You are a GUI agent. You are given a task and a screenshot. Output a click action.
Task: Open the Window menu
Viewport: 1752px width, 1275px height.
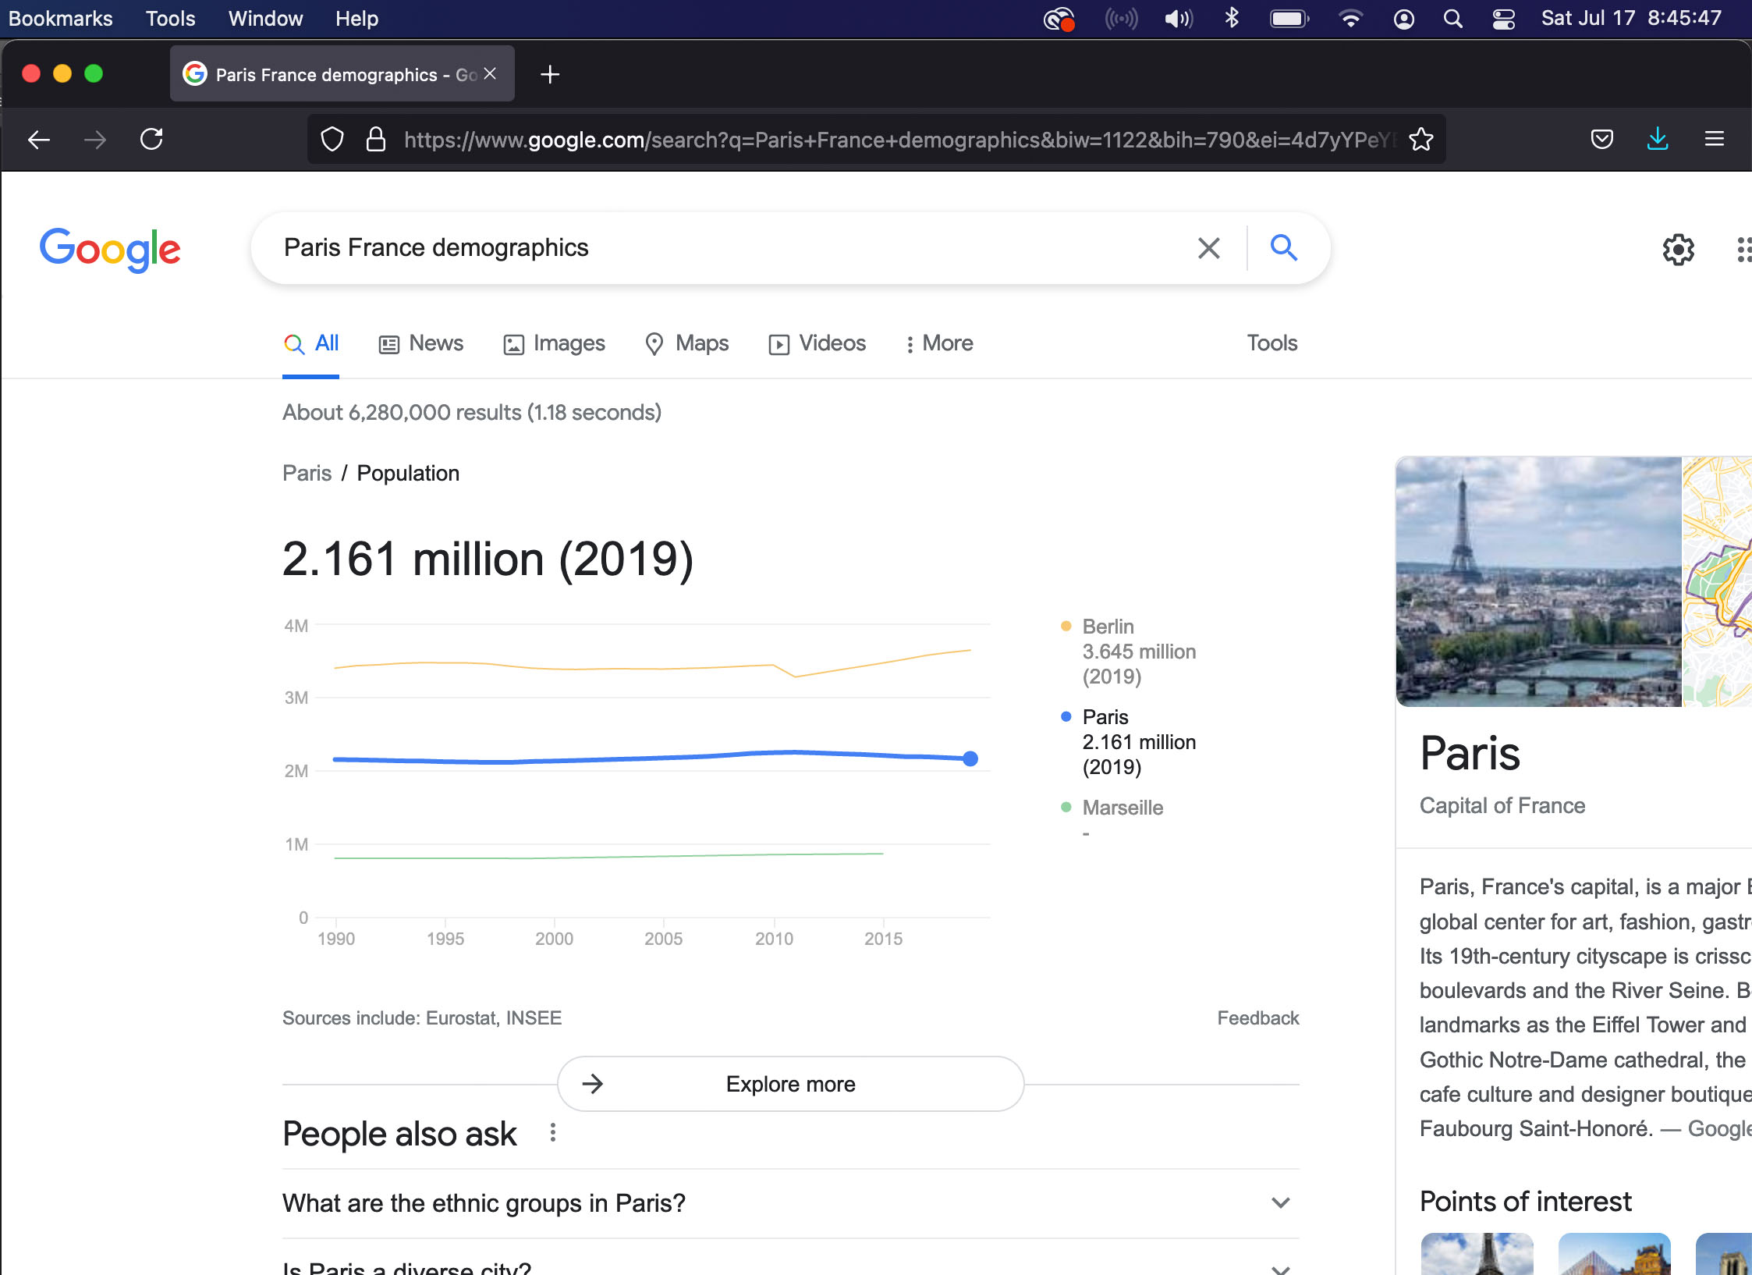click(x=265, y=19)
